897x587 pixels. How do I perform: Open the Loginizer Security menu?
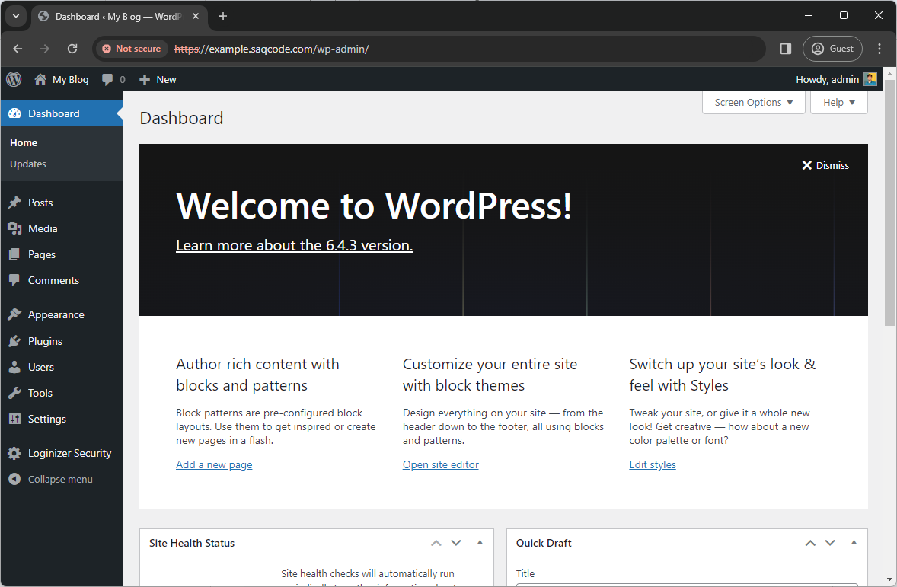61,453
